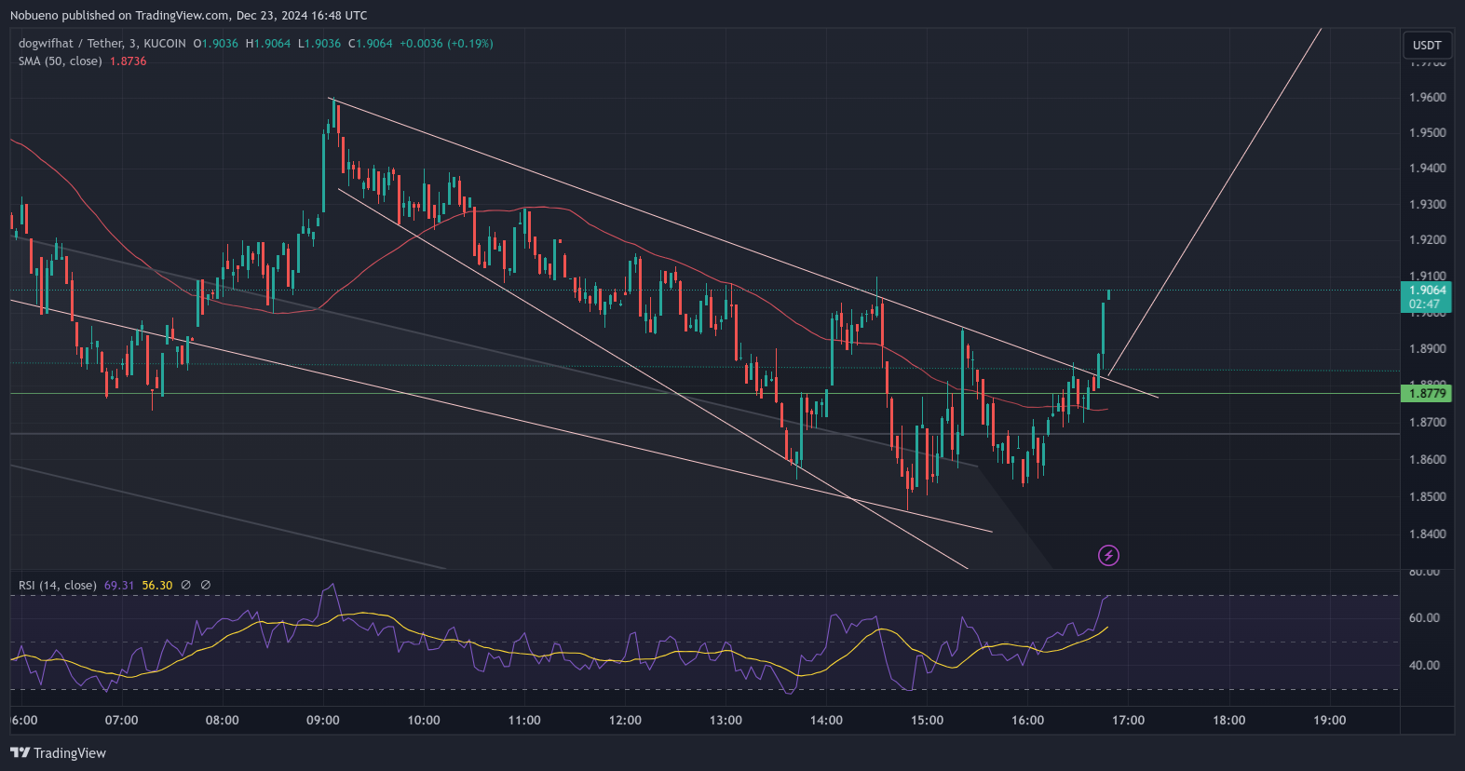This screenshot has height=771, width=1465.
Task: Click the 1.9100 price axis label
Action: (1428, 277)
